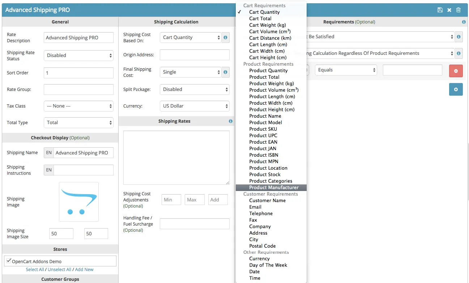The height and width of the screenshot is (283, 469).
Task: Click blue plus add requirement button
Action: tap(456, 89)
